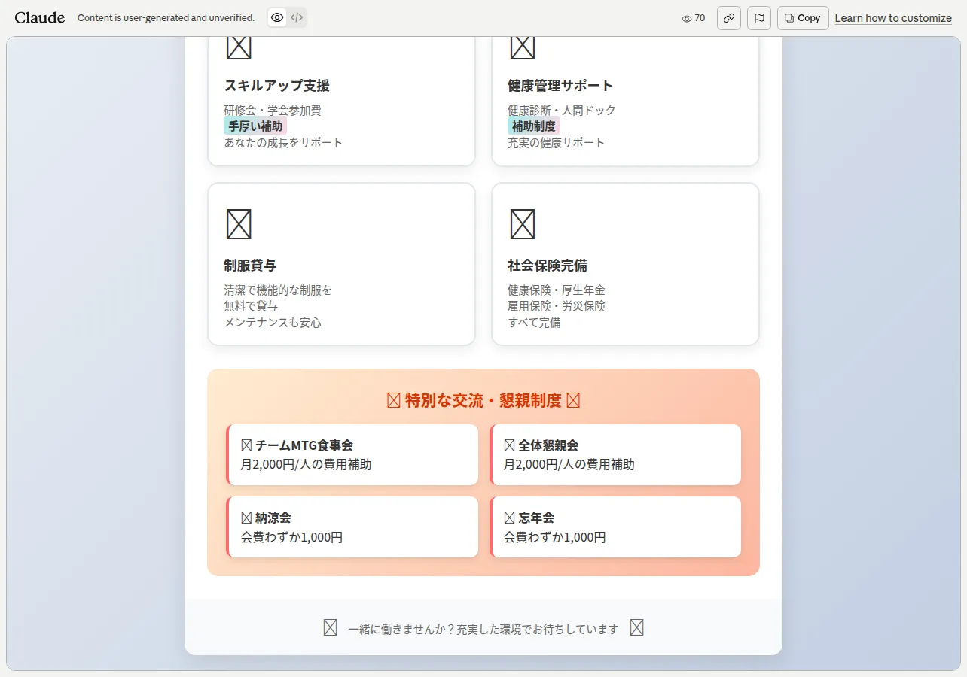This screenshot has width=967, height=677.
Task: Click the スキルアップ支援 card icon
Action: [x=239, y=47]
